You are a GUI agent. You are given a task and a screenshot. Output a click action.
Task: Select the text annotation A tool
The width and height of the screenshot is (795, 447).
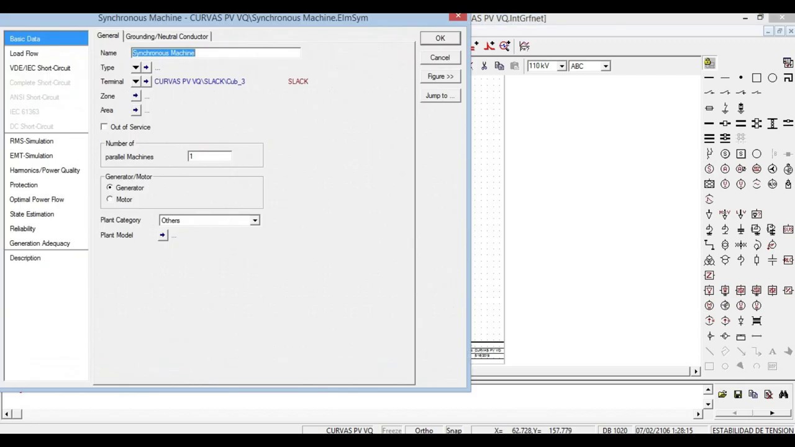(x=772, y=351)
